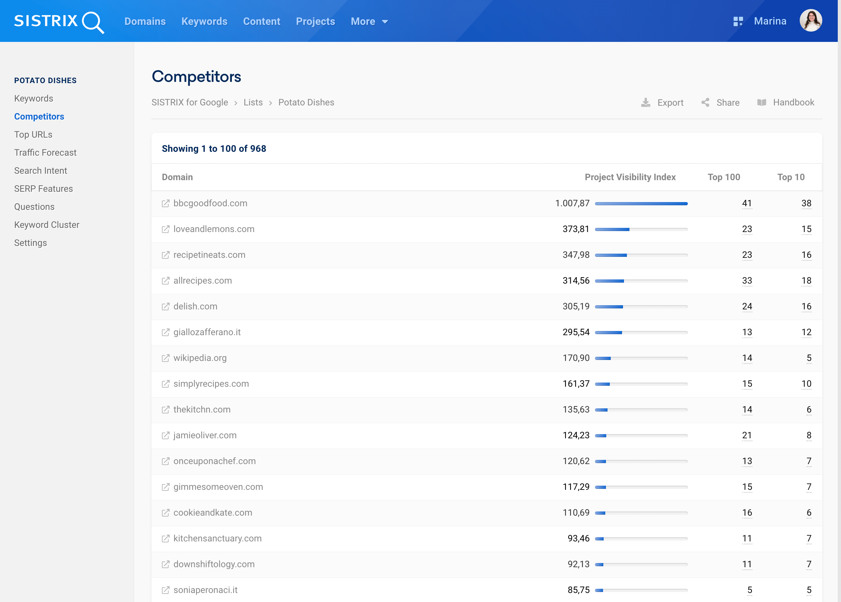The width and height of the screenshot is (841, 602).
Task: Click the SISTRIX for Google breadcrumb
Action: click(x=190, y=103)
